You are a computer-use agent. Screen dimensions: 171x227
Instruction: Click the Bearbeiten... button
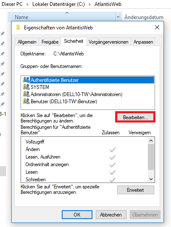(135, 117)
